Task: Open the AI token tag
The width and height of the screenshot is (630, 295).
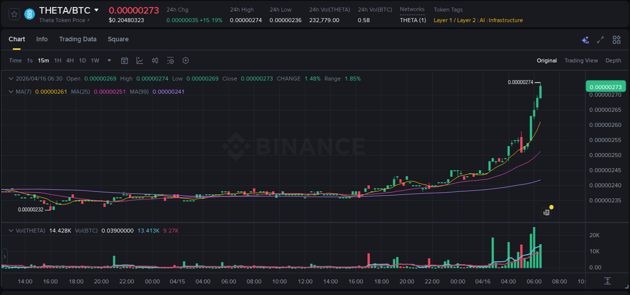Action: [x=482, y=20]
